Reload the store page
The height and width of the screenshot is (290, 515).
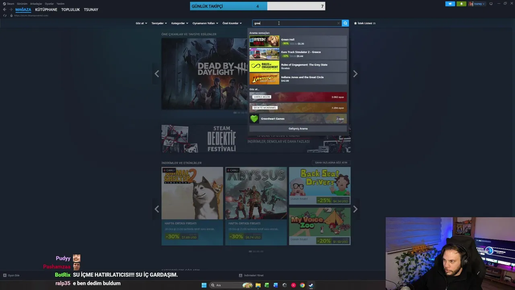coord(4,15)
